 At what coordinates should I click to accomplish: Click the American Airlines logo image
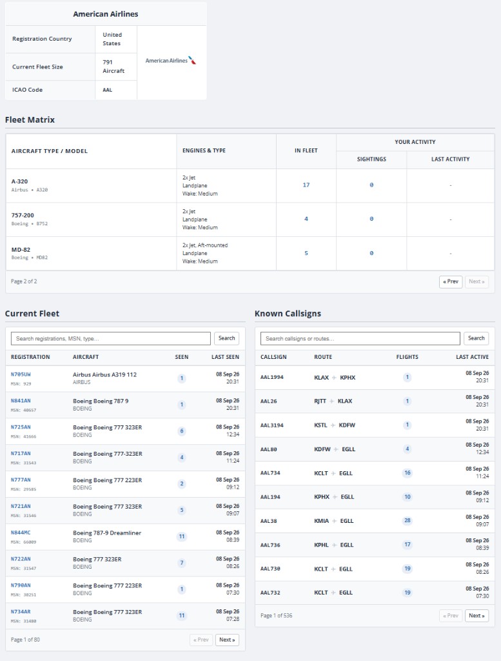point(171,61)
